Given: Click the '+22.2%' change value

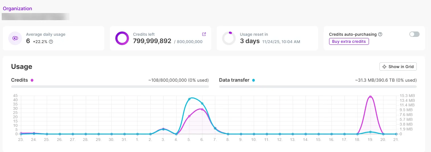Looking at the screenshot, I should [x=40, y=42].
